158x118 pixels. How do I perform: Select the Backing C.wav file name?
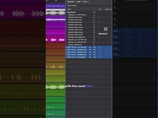[77, 50]
